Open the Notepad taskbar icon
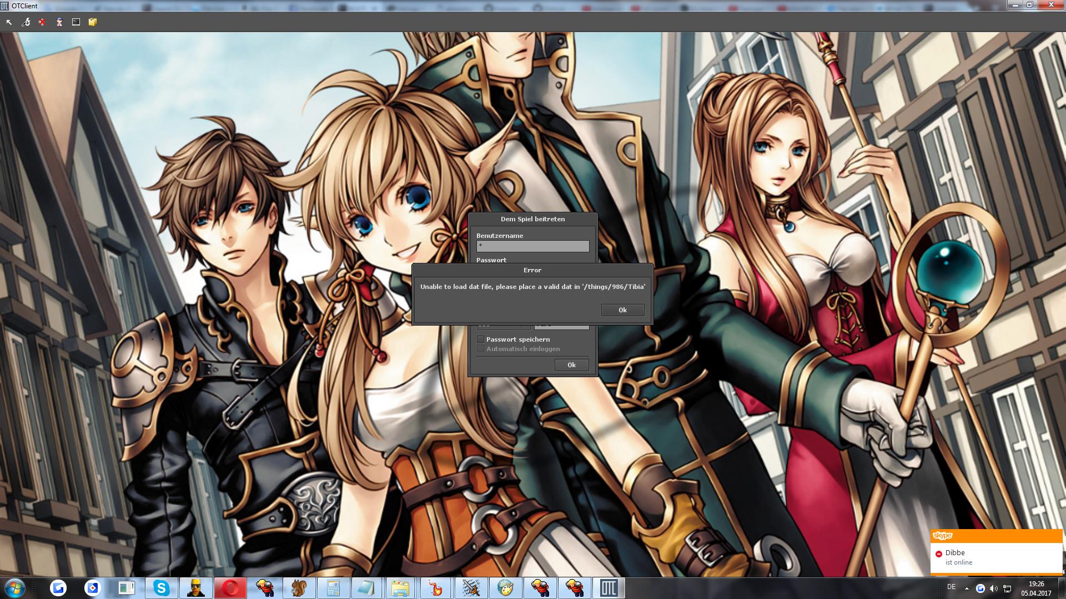The image size is (1066, 599). tap(366, 588)
